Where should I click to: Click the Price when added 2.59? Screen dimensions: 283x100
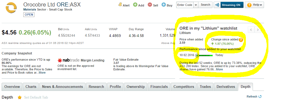[182, 43]
